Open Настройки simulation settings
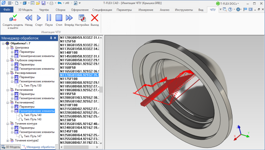The height and width of the screenshot is (150, 265). point(82,18)
